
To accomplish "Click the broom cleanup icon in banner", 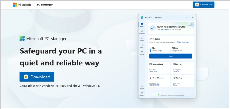I will (153, 28).
